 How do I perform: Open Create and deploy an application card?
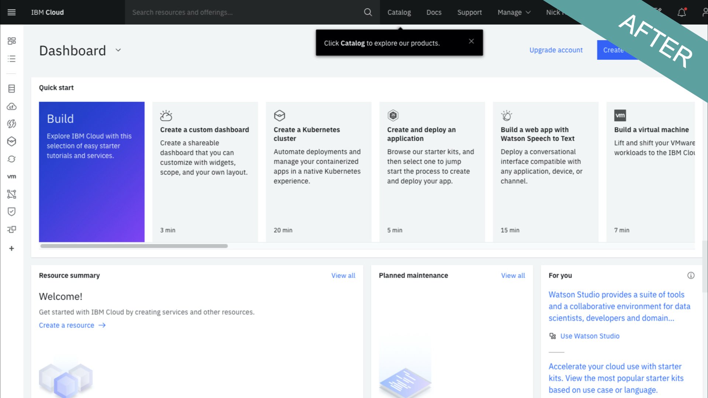(x=432, y=172)
